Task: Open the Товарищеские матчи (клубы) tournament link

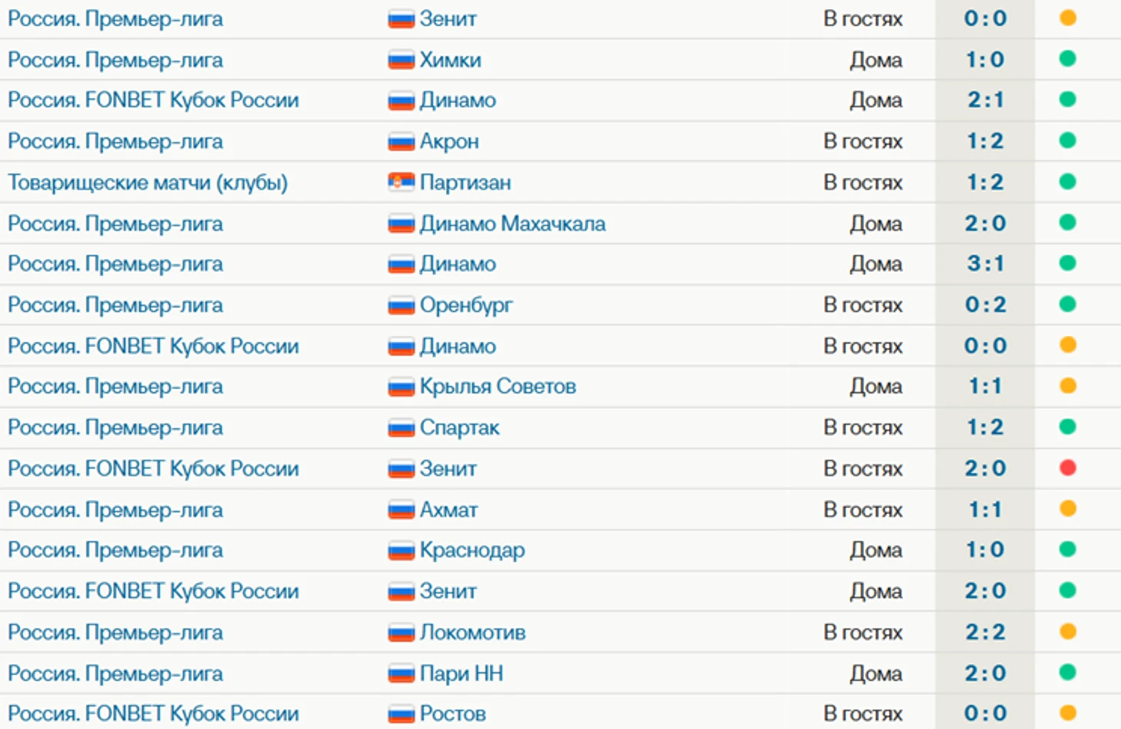Action: point(148,183)
